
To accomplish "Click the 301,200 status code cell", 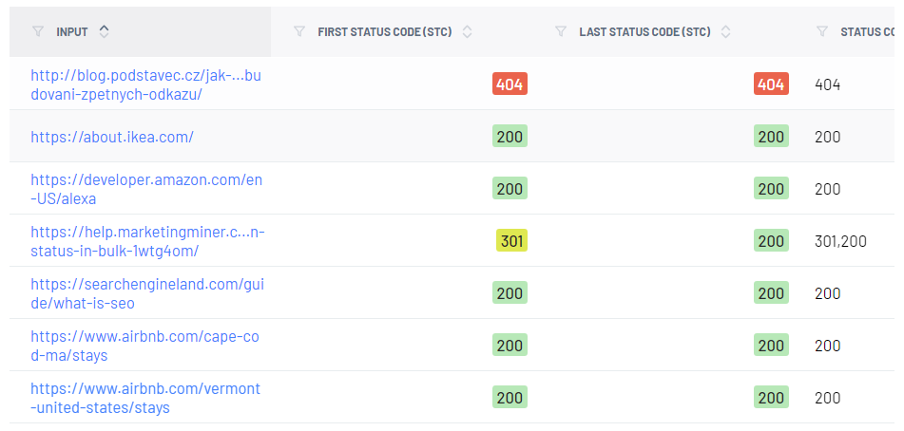I will click(840, 242).
